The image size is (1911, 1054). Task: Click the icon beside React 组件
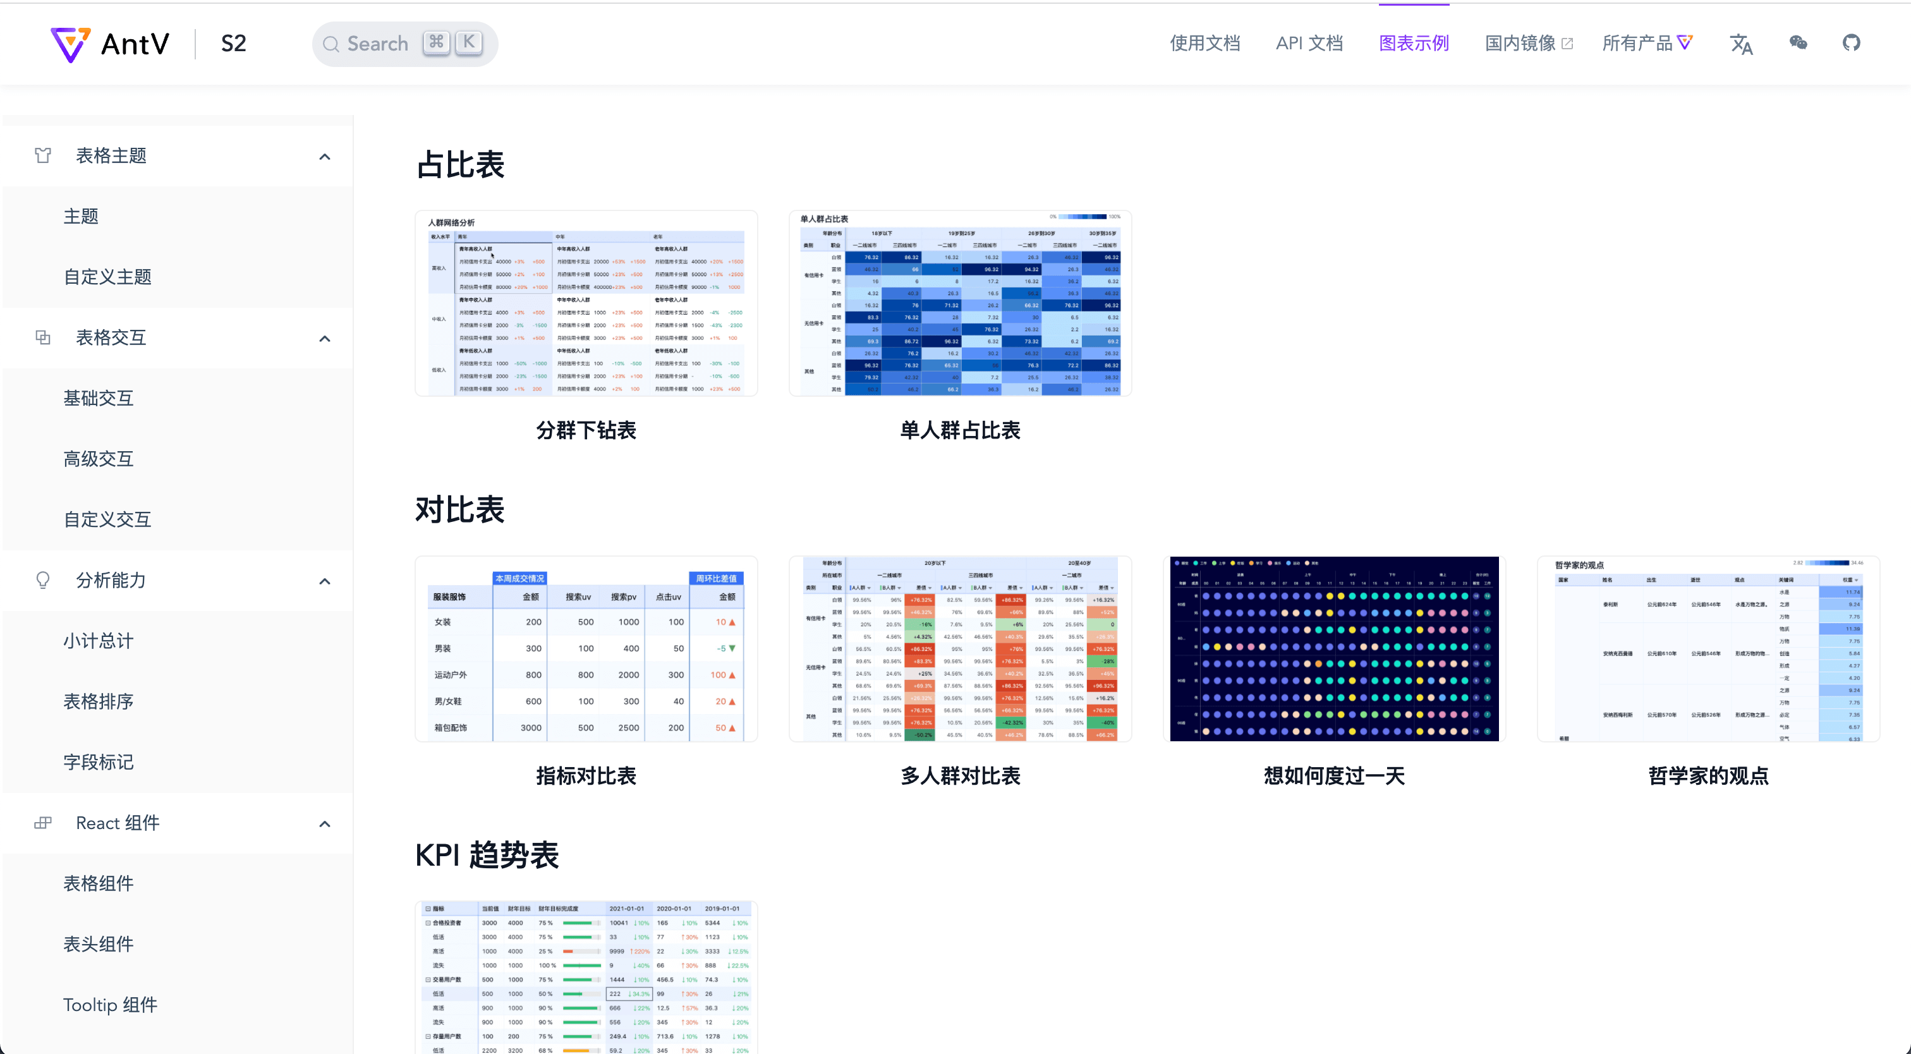coord(43,823)
